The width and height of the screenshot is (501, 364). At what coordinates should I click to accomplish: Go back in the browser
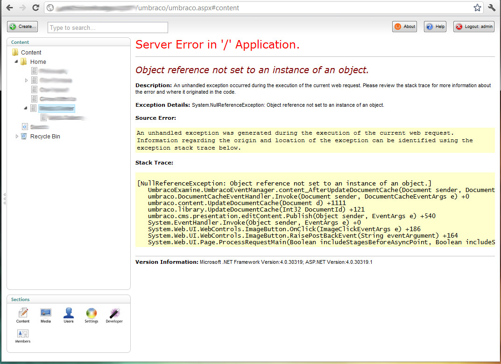pyautogui.click(x=10, y=7)
